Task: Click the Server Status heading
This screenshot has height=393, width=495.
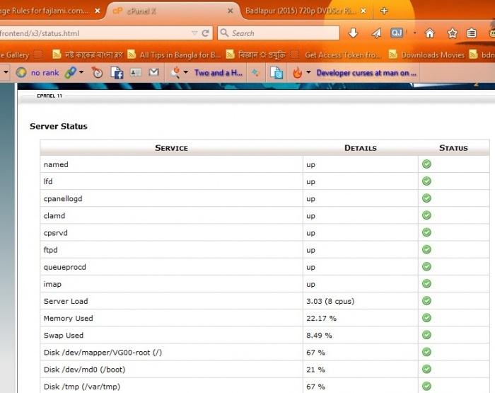Action: [x=59, y=126]
